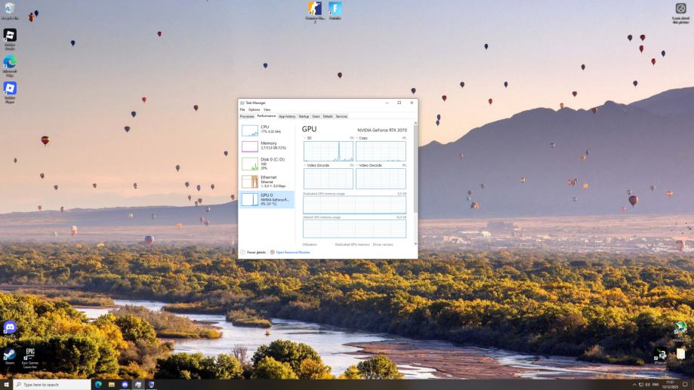Switch to the Processes tab
Screen dimensions: 694x390
[x=247, y=116]
